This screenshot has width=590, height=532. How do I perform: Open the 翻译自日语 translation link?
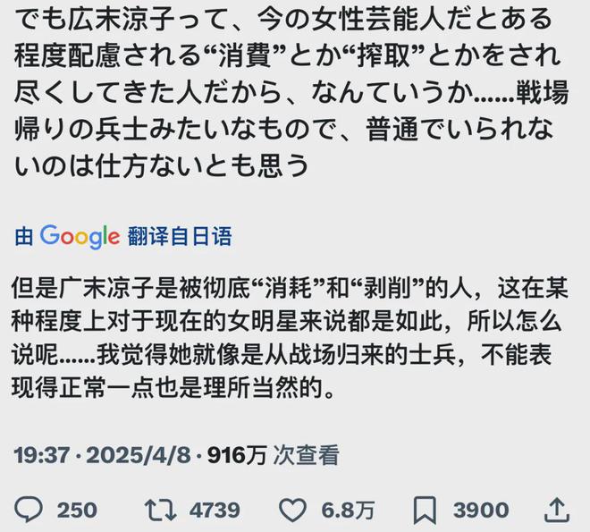click(180, 237)
